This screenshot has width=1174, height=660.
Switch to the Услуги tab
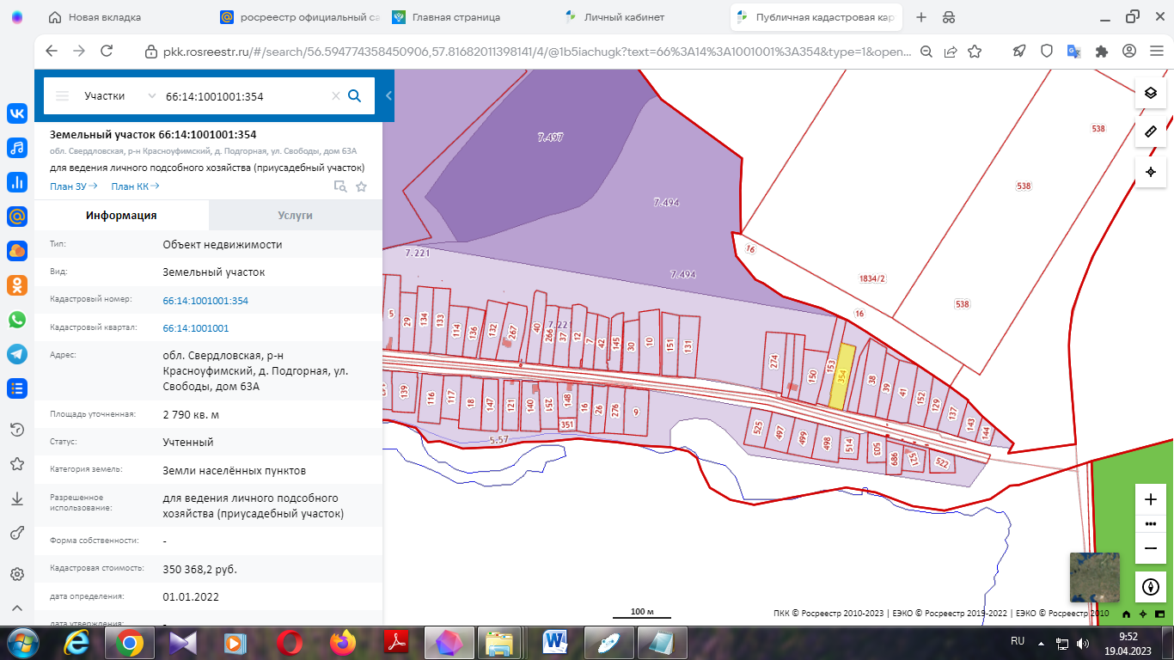295,216
